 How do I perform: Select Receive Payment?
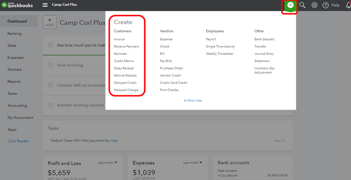[127, 46]
